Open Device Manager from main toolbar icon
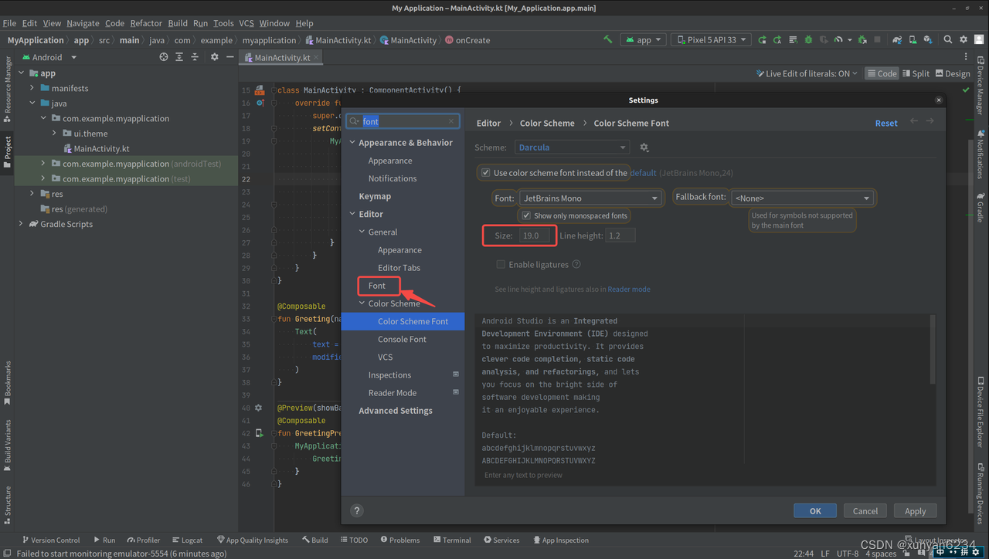Screen dimensions: 989x559 click(x=913, y=39)
